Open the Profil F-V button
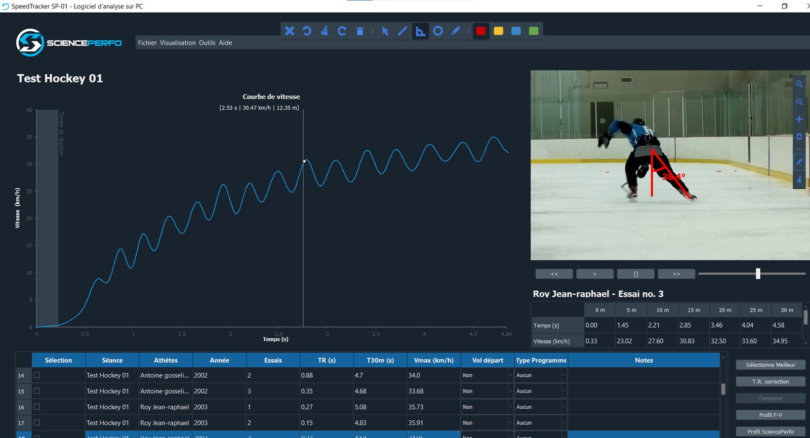Image resolution: width=810 pixels, height=438 pixels. 770,415
